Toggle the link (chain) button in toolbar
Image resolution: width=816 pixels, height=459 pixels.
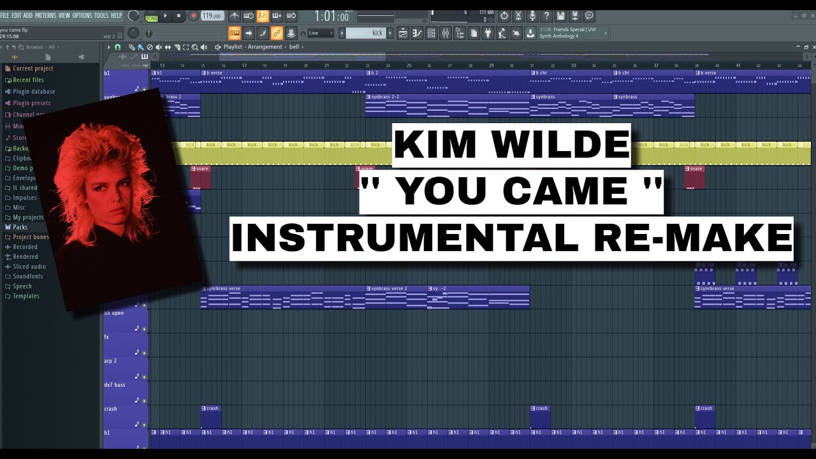coord(276,33)
